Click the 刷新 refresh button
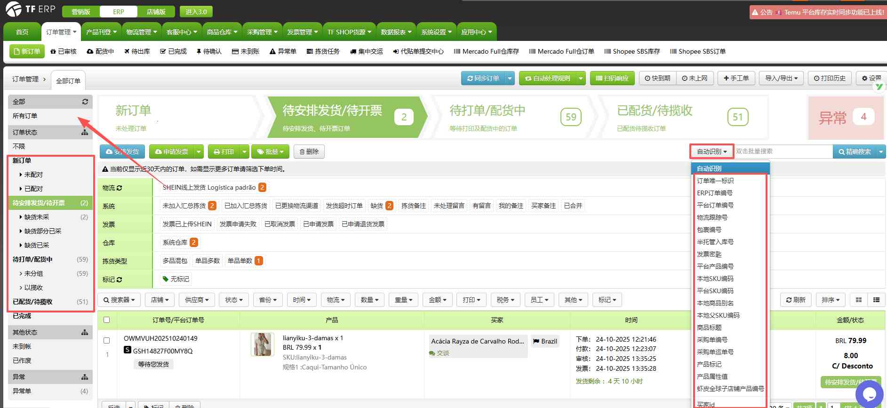 pos(796,300)
